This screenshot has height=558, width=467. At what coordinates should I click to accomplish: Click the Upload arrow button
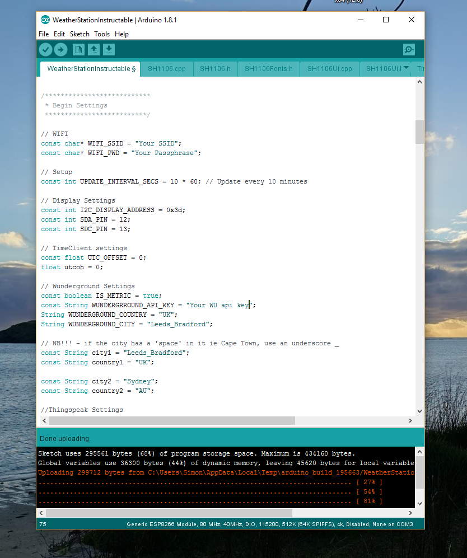coord(60,49)
